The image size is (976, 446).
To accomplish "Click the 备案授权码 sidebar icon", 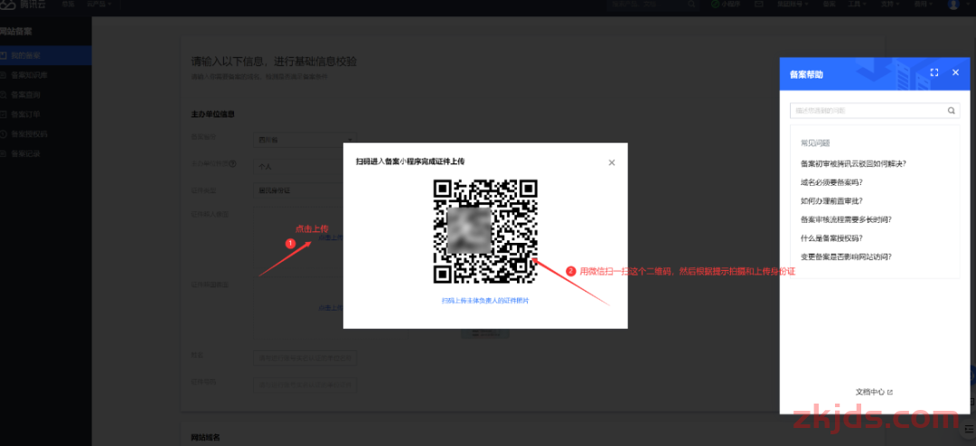I will tap(3, 134).
